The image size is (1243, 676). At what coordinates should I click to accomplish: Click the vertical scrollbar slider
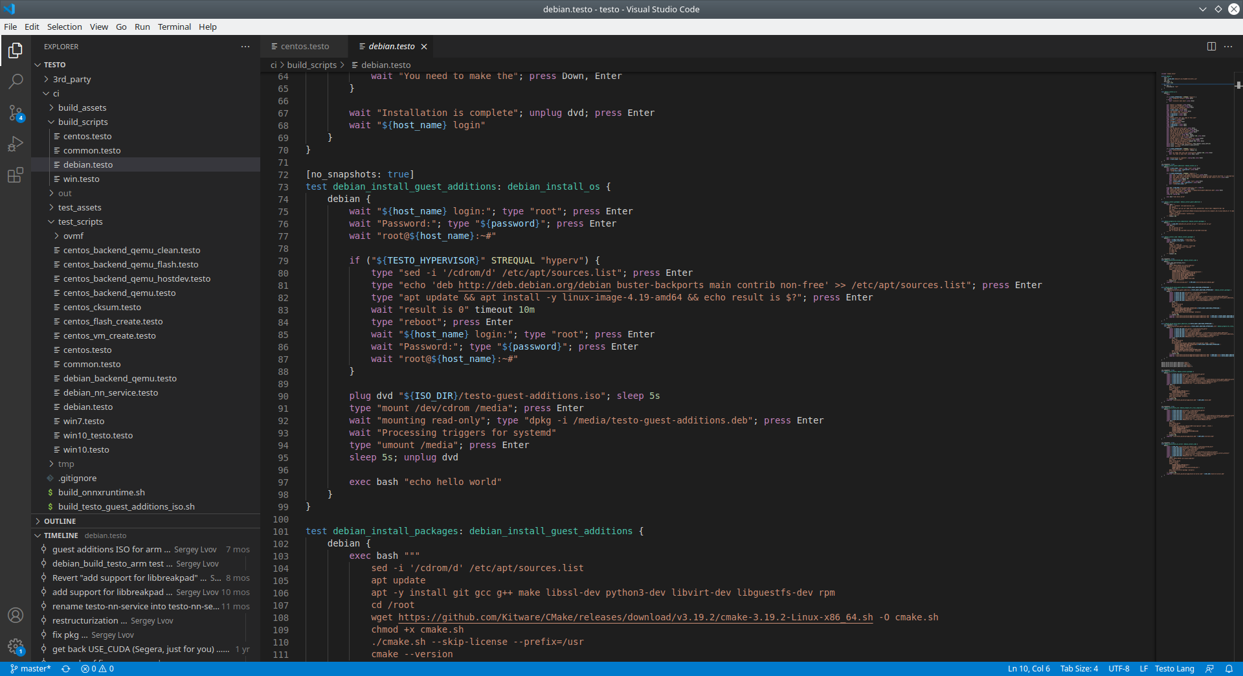tap(1238, 85)
